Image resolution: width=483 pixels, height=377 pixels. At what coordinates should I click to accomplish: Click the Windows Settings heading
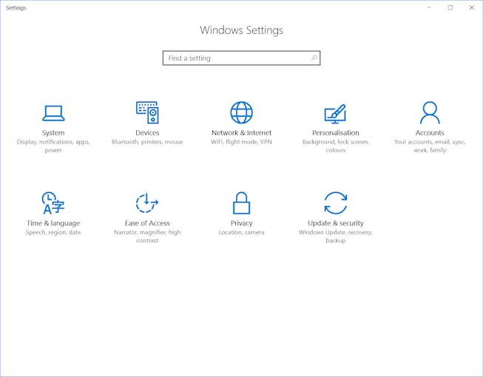click(241, 30)
